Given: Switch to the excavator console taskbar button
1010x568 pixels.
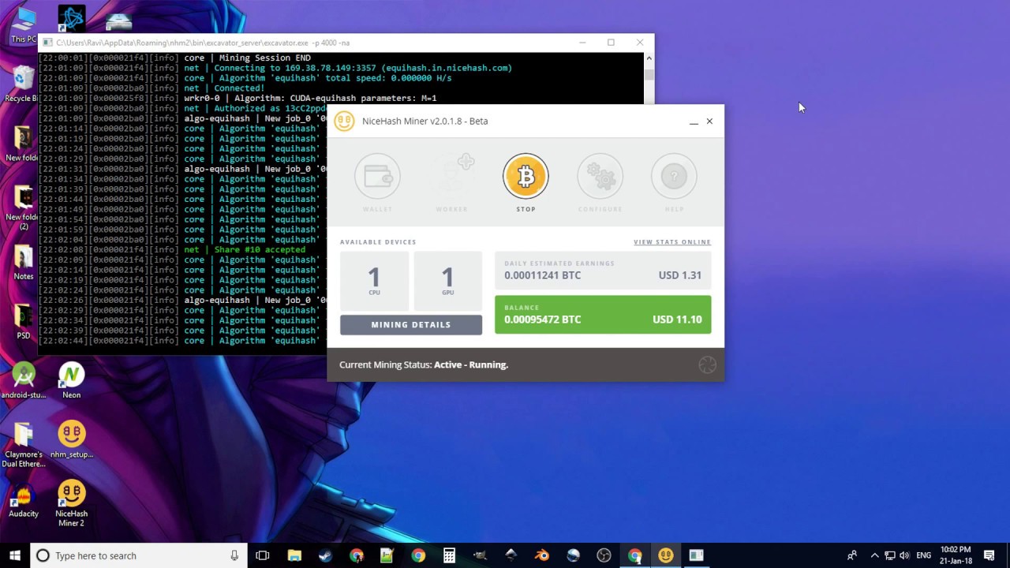Looking at the screenshot, I should tap(696, 555).
